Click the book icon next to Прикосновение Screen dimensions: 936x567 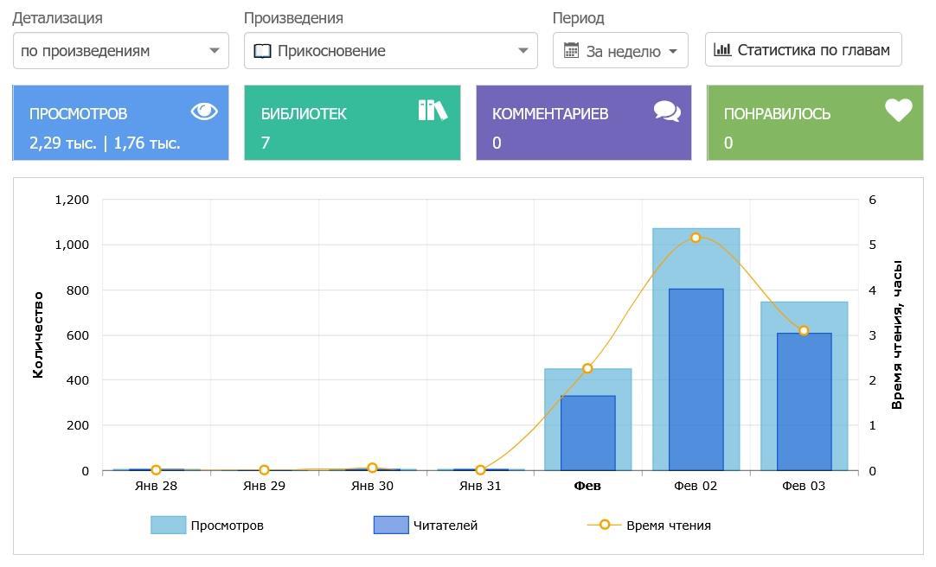[263, 51]
